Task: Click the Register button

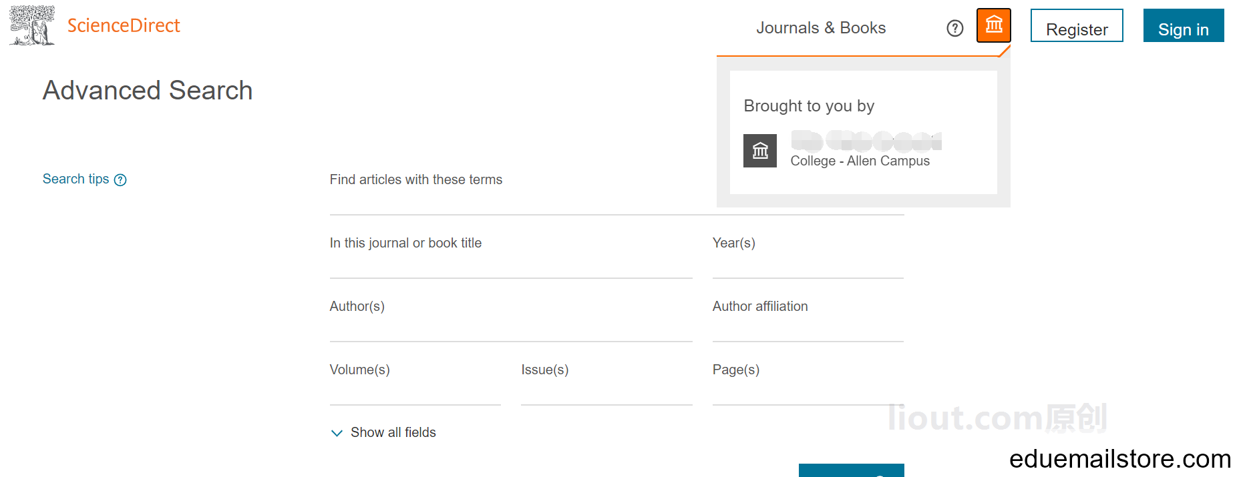Action: tap(1076, 27)
